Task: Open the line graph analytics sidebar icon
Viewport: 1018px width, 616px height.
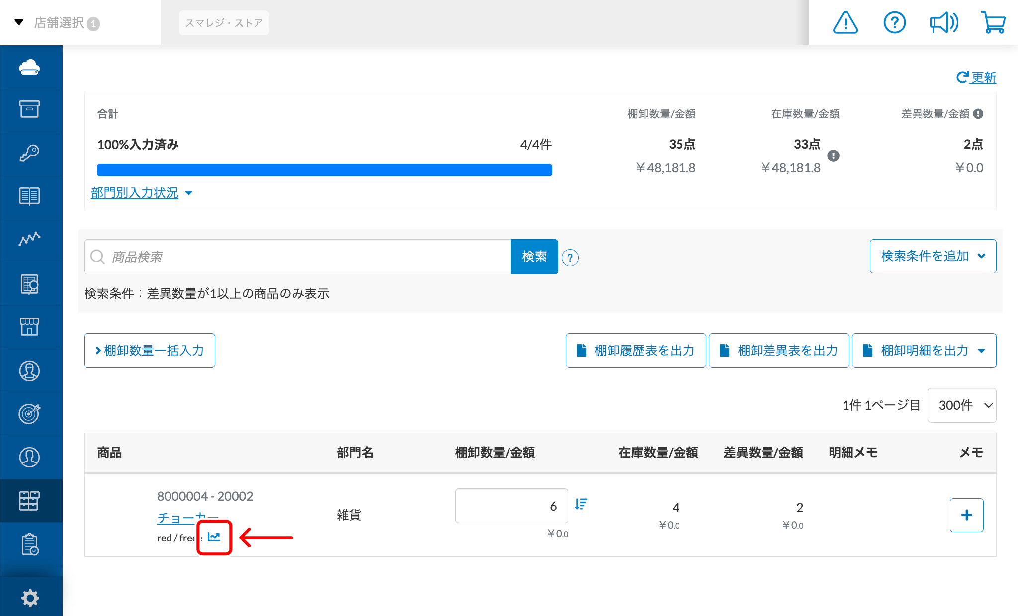Action: tap(30, 239)
